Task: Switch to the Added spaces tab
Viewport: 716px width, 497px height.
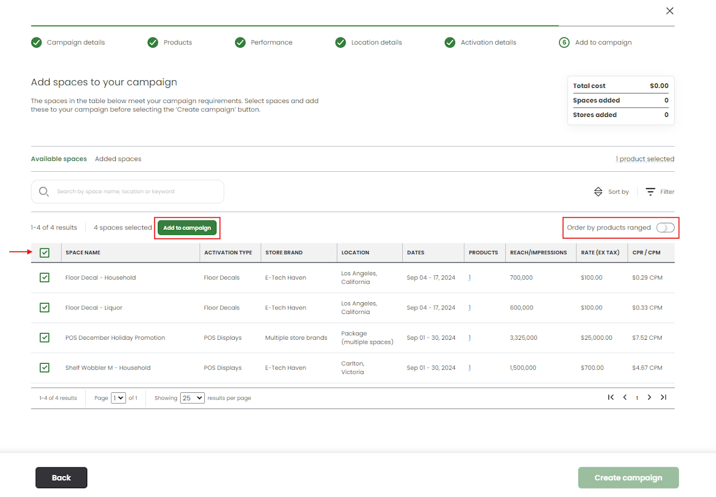Action: click(118, 159)
